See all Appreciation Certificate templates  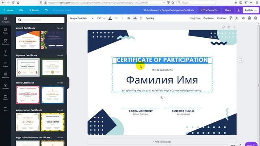tap(60, 110)
